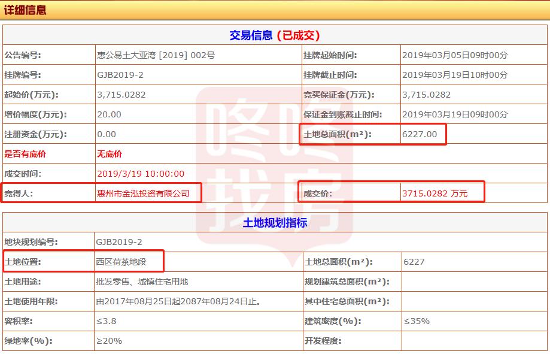Click the 地块规划编号 label
The image size is (550, 354).
pos(31,242)
